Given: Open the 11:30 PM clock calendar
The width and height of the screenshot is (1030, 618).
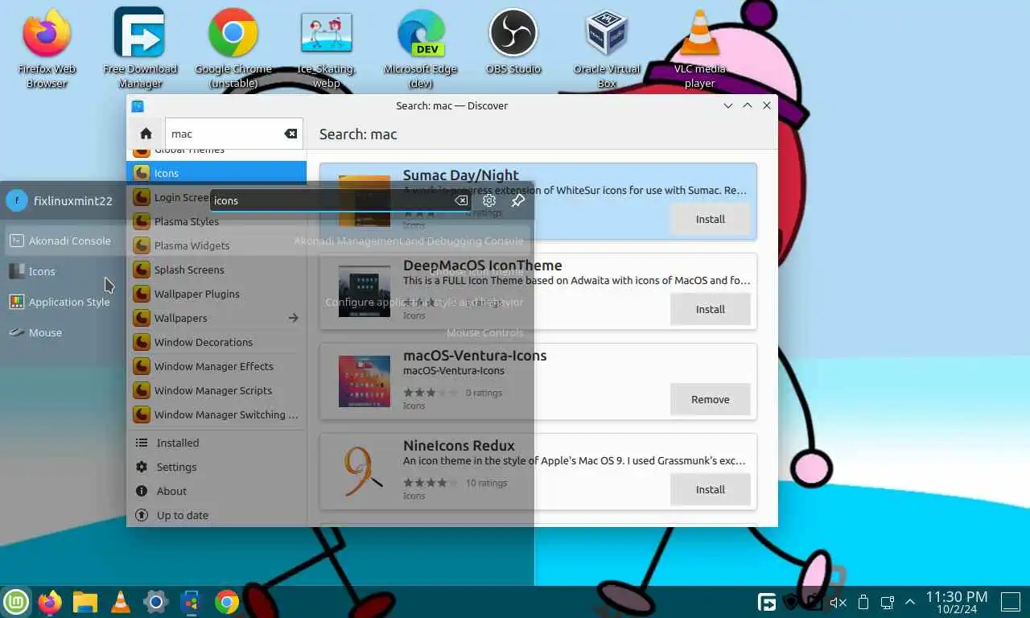Looking at the screenshot, I should point(956,602).
